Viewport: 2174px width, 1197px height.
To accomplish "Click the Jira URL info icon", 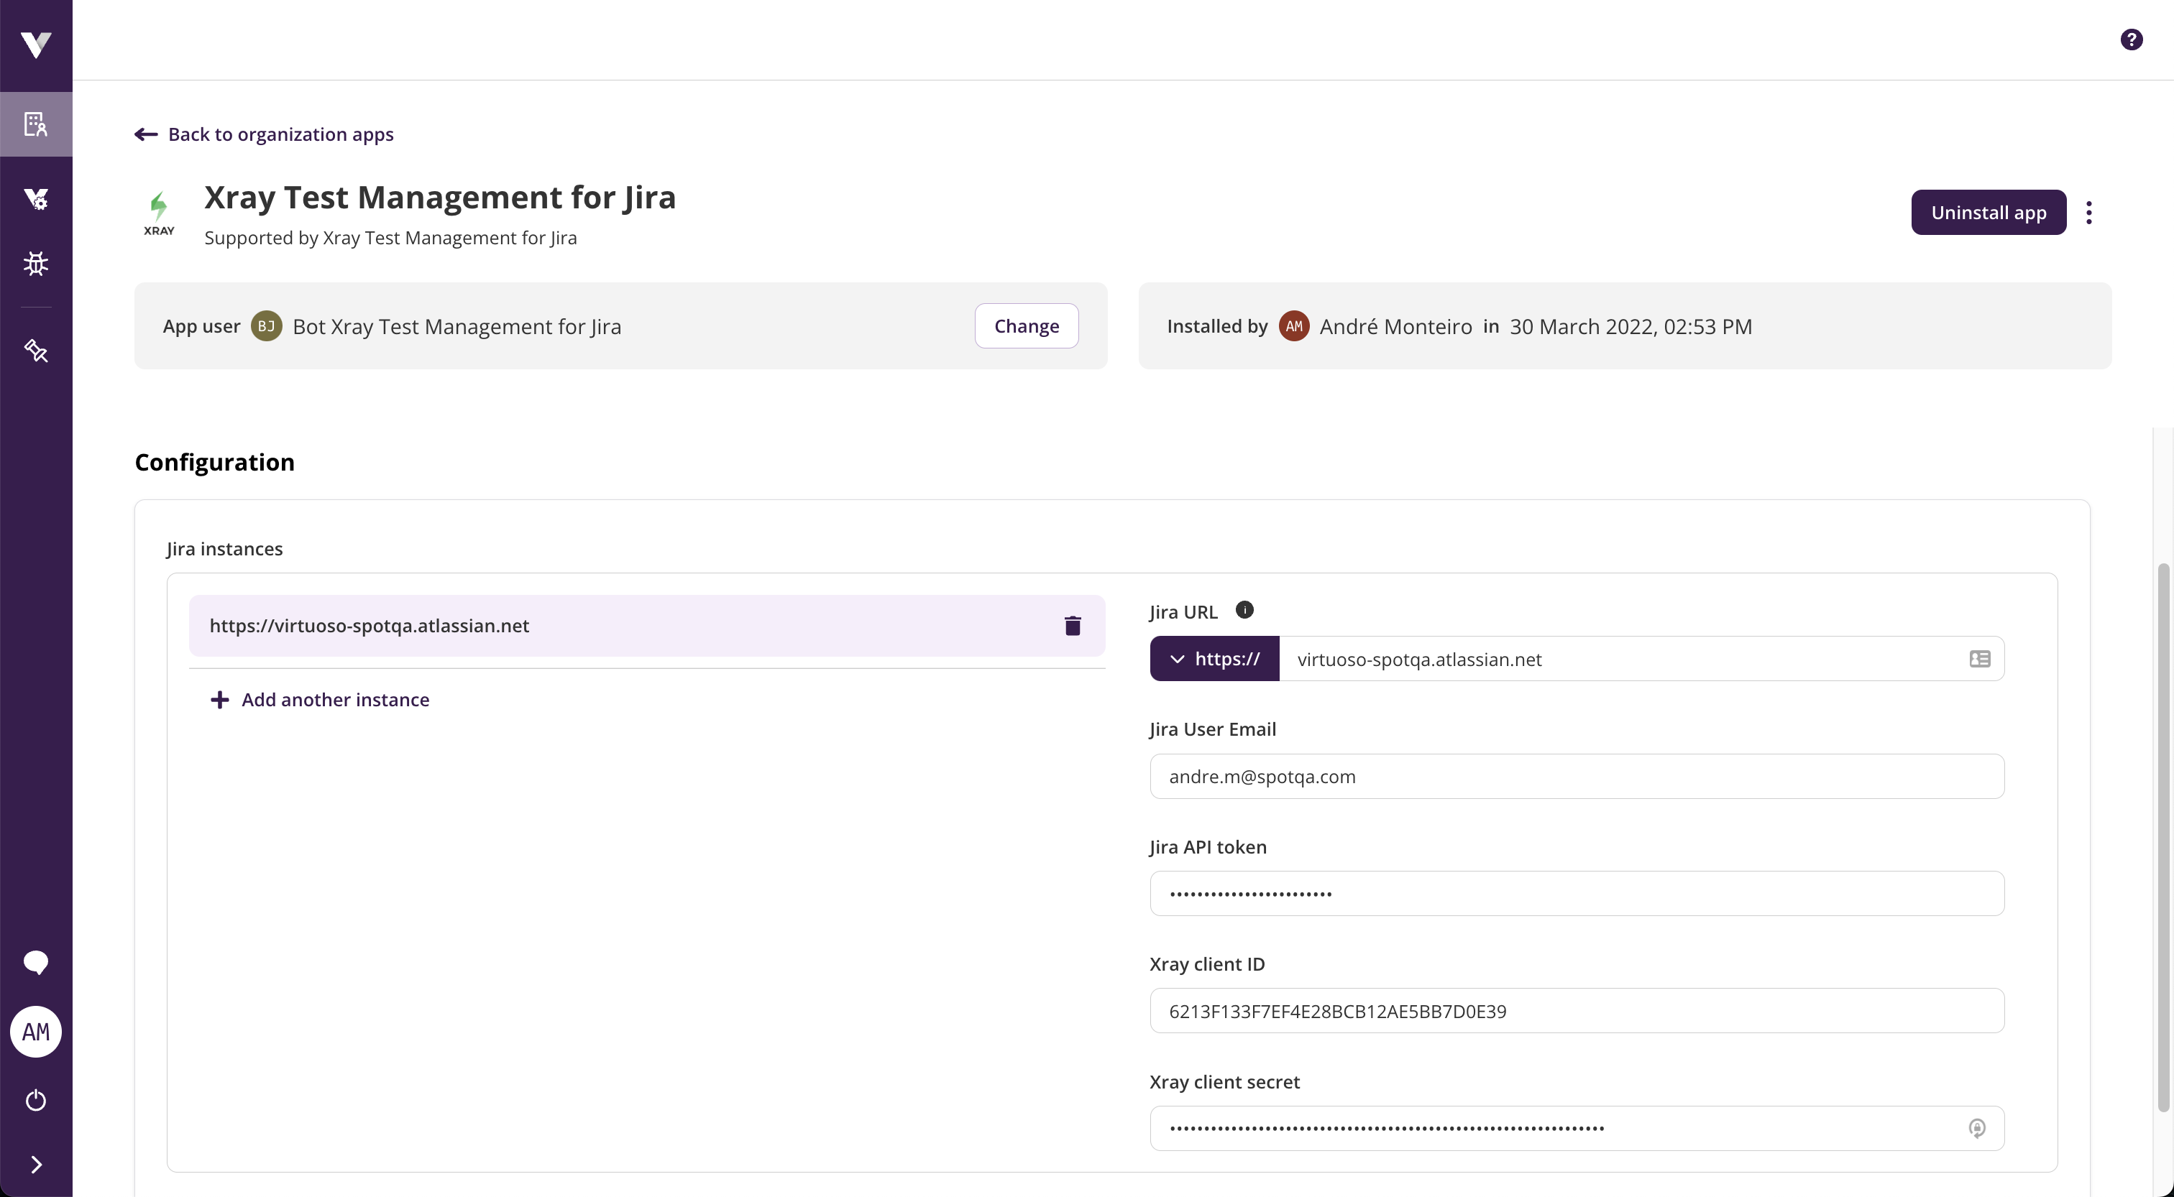I will [1244, 610].
